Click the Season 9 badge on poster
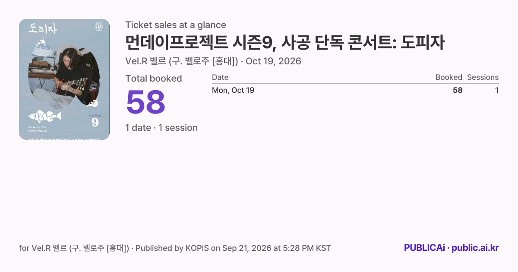Image resolution: width=518 pixels, height=272 pixels. click(x=95, y=120)
